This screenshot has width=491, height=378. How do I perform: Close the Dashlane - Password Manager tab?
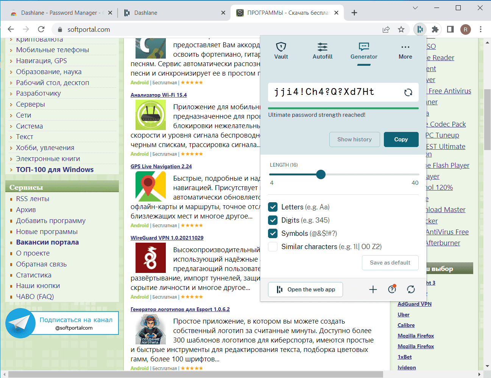[x=110, y=13]
